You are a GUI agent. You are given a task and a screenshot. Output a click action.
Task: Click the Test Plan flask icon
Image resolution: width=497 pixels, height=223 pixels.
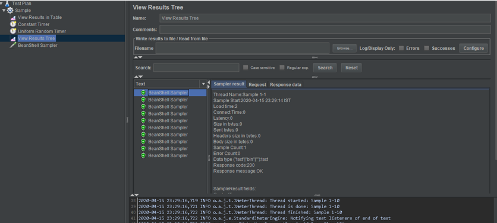[x=8, y=4]
